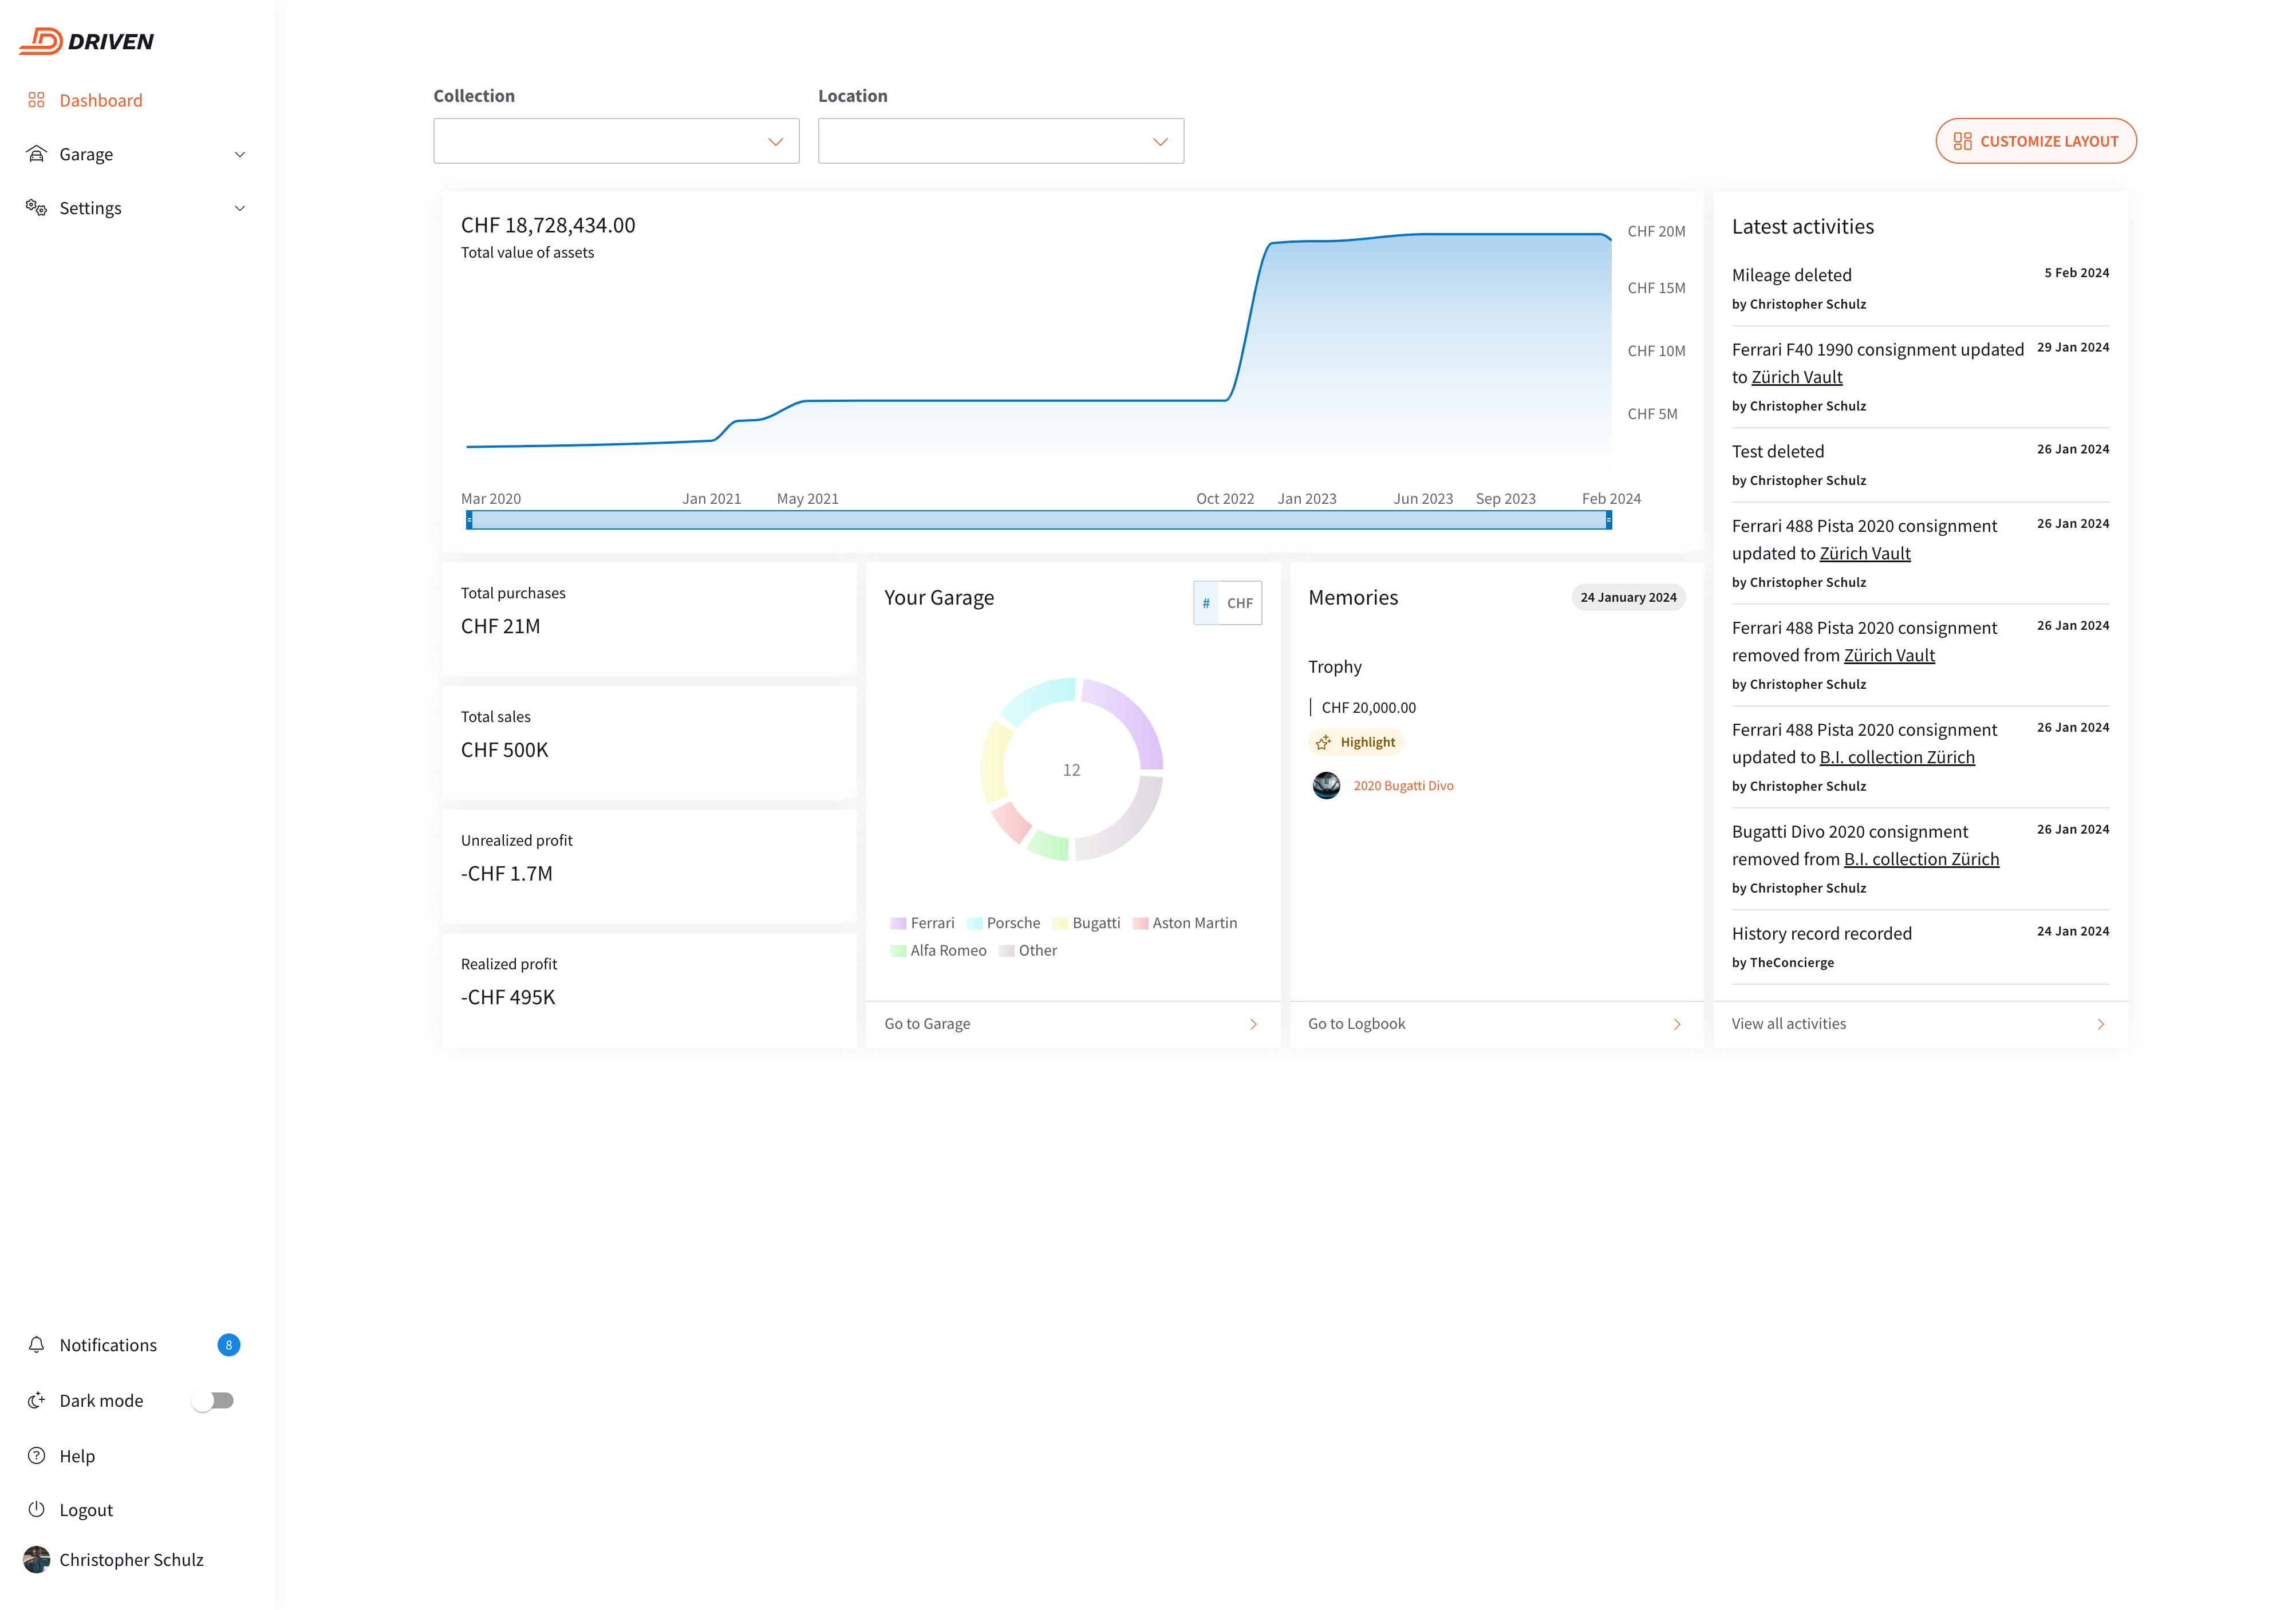
Task: Open the Collection dropdown
Action: tap(616, 141)
